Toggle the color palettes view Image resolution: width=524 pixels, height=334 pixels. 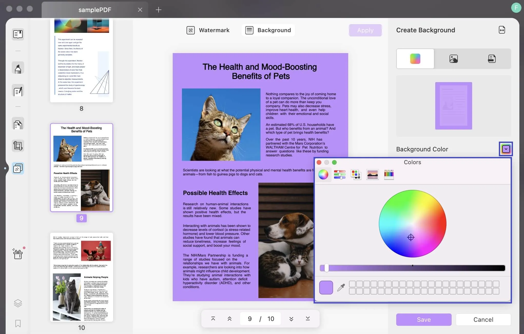[x=356, y=174]
